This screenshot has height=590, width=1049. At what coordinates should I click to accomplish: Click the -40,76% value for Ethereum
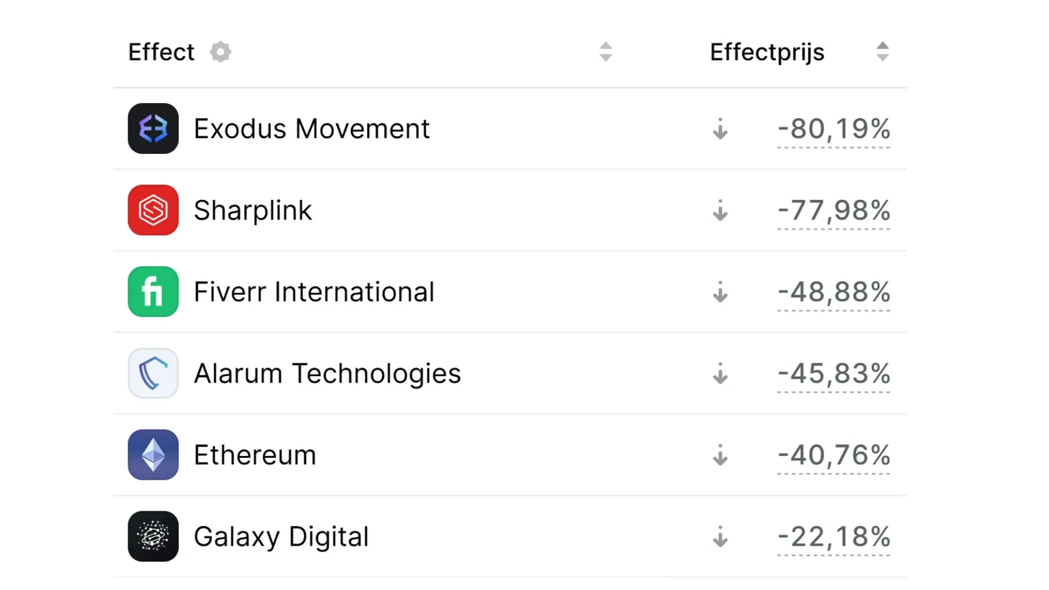pos(833,455)
